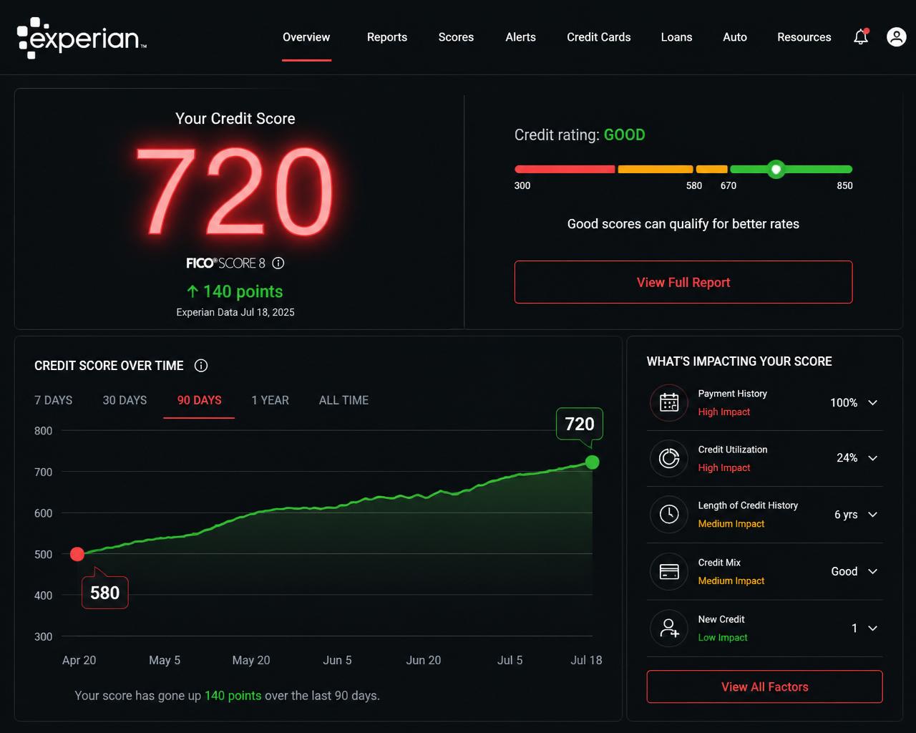
Task: Click the green segment of rating bar
Action: pos(791,170)
